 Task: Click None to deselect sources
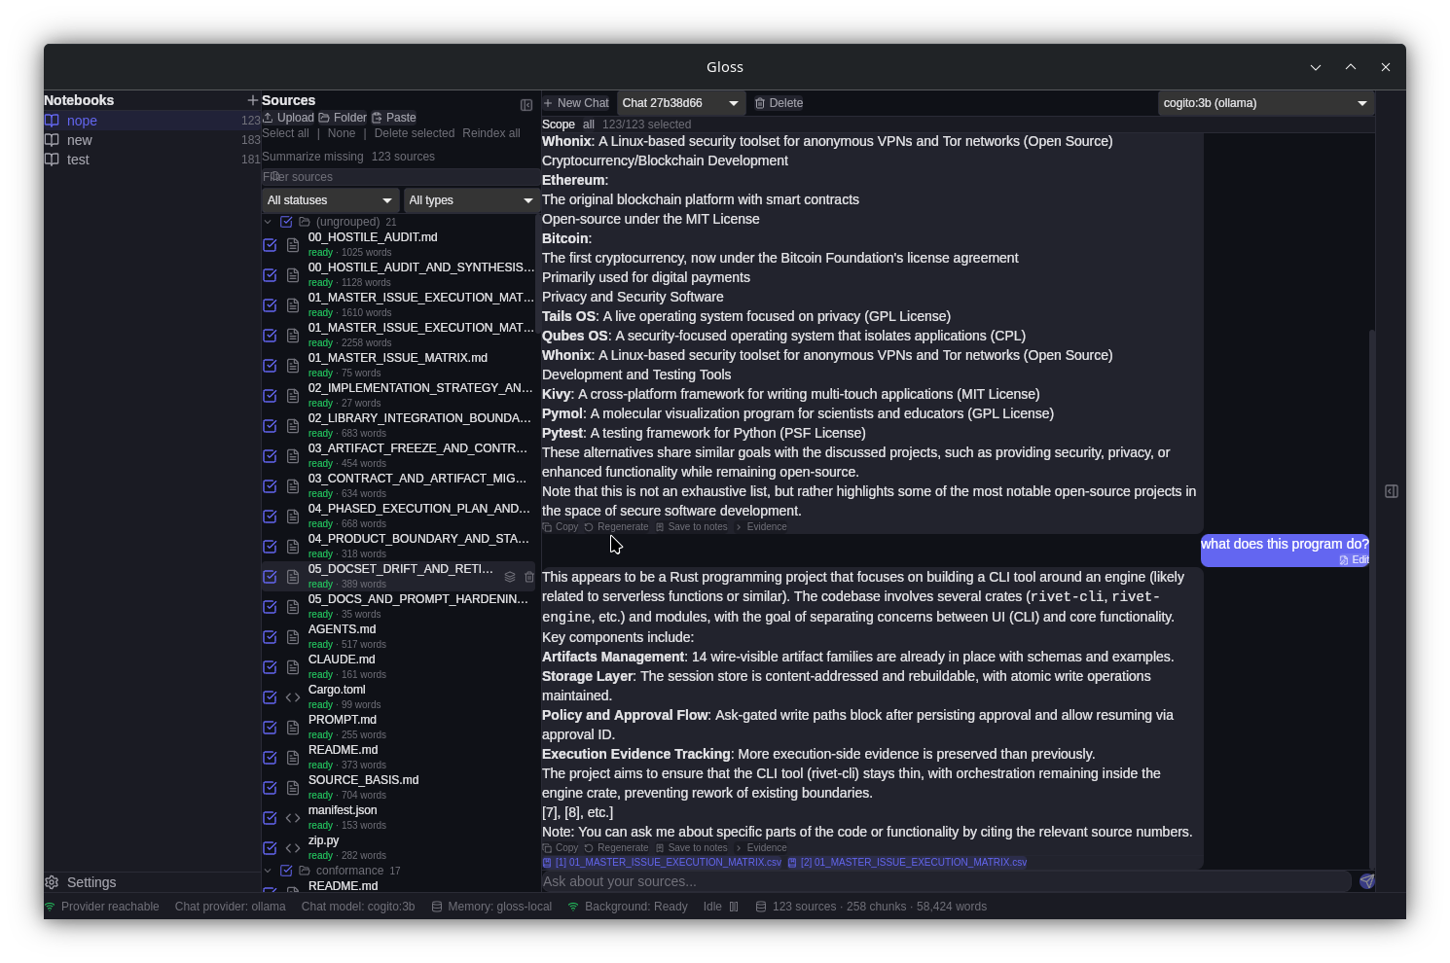[x=342, y=133]
